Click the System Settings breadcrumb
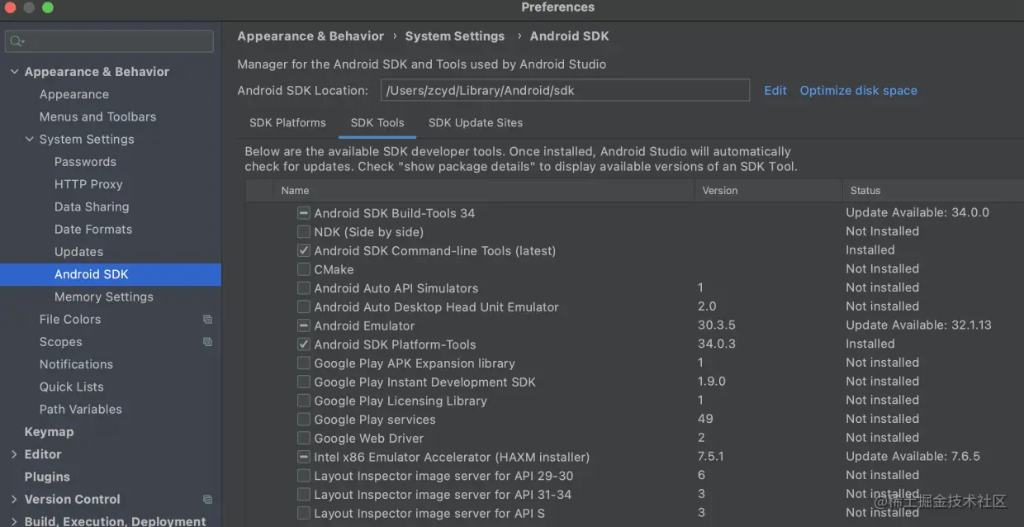This screenshot has width=1024, height=527. click(x=455, y=36)
